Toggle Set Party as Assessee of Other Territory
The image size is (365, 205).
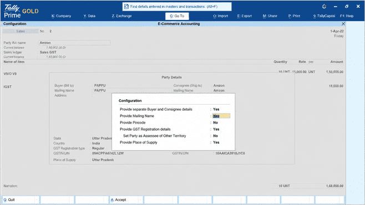coord(215,136)
